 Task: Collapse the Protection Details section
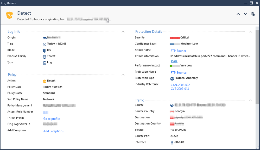point(250,32)
